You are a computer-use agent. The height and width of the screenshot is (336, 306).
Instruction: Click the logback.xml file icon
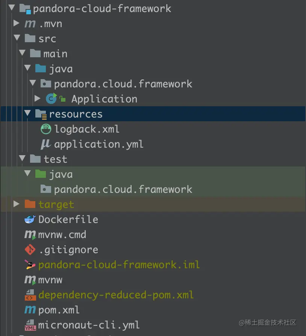(x=46, y=129)
